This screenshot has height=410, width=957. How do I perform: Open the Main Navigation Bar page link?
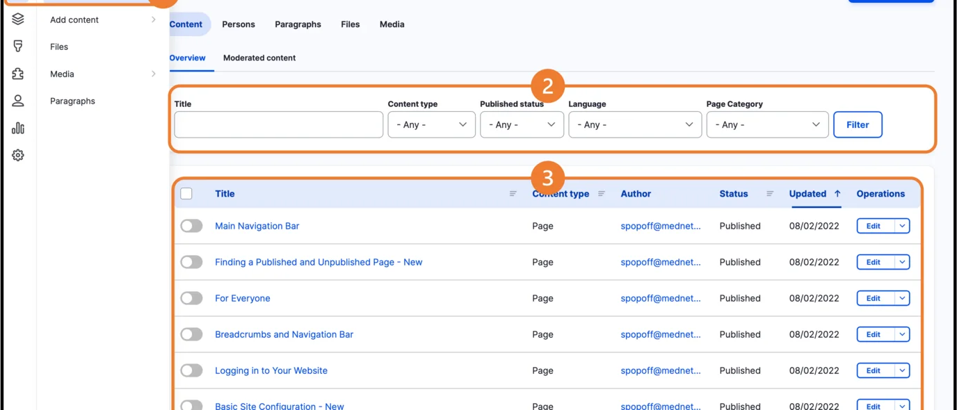[257, 226]
